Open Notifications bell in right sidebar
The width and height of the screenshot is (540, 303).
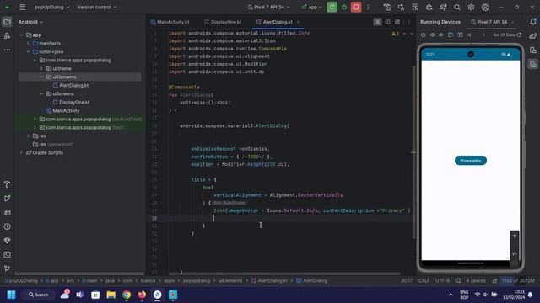tap(533, 22)
